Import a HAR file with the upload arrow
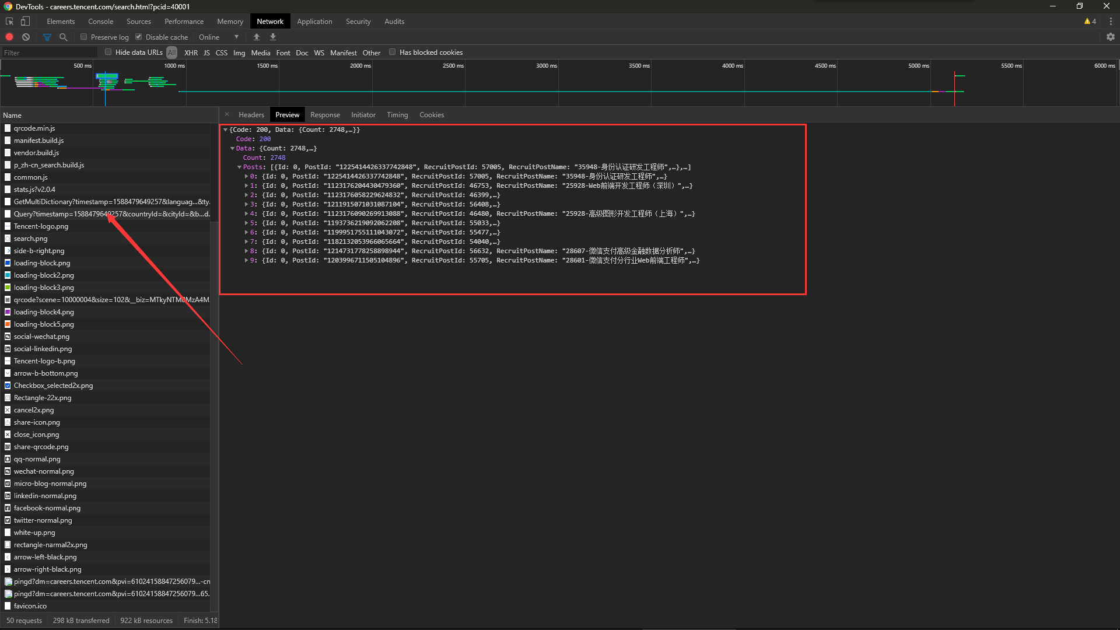This screenshot has height=630, width=1120. 256,37
